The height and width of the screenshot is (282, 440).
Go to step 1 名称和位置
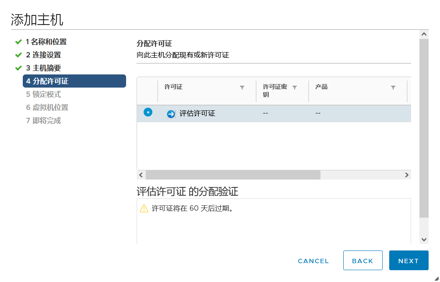46,42
